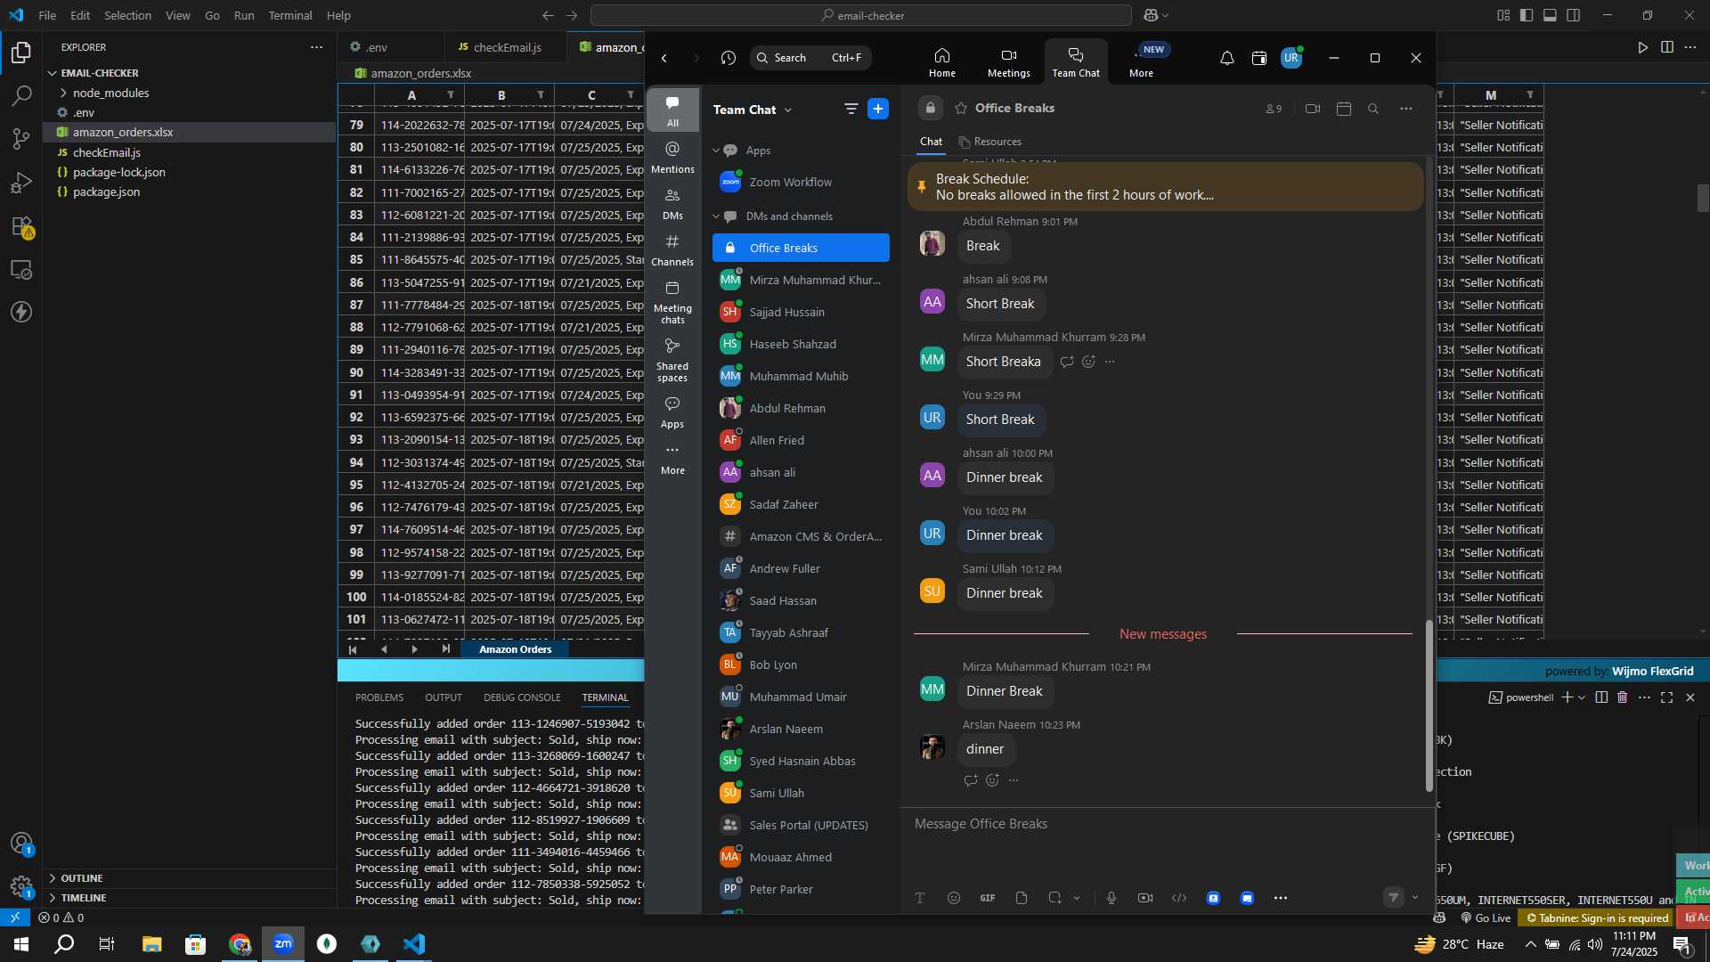Open Zoom chat history clock icon

coord(729,58)
